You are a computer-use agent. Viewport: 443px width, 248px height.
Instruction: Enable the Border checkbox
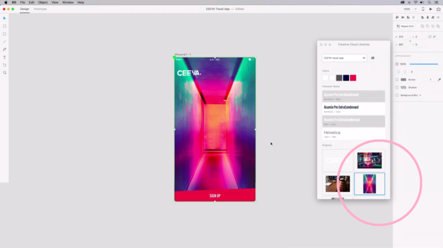[x=397, y=80]
